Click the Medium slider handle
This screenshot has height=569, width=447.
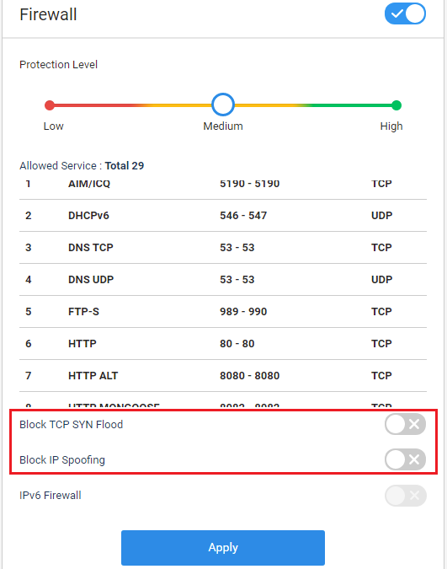[223, 105]
